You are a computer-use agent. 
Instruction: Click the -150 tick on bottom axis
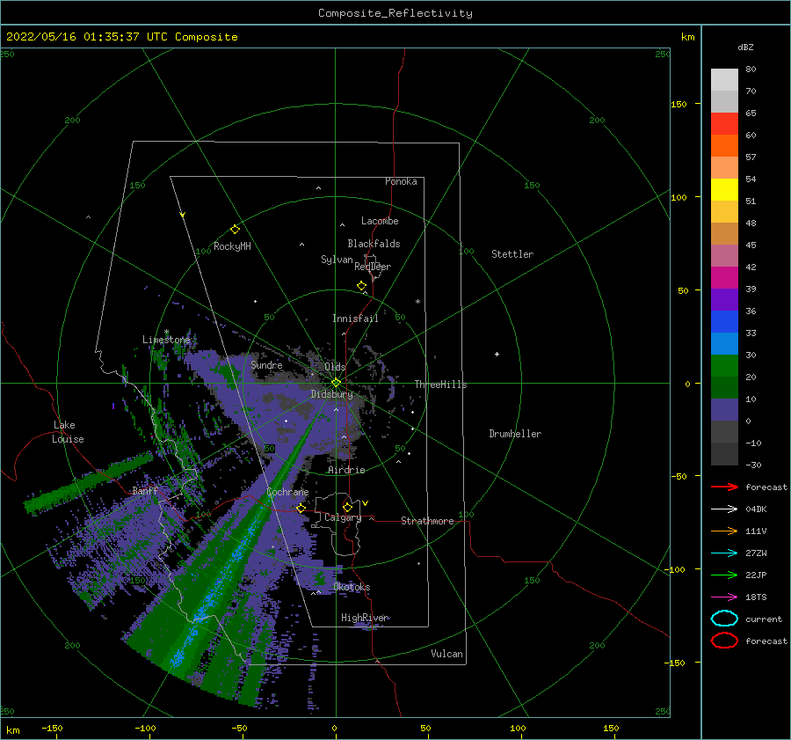coord(52,728)
